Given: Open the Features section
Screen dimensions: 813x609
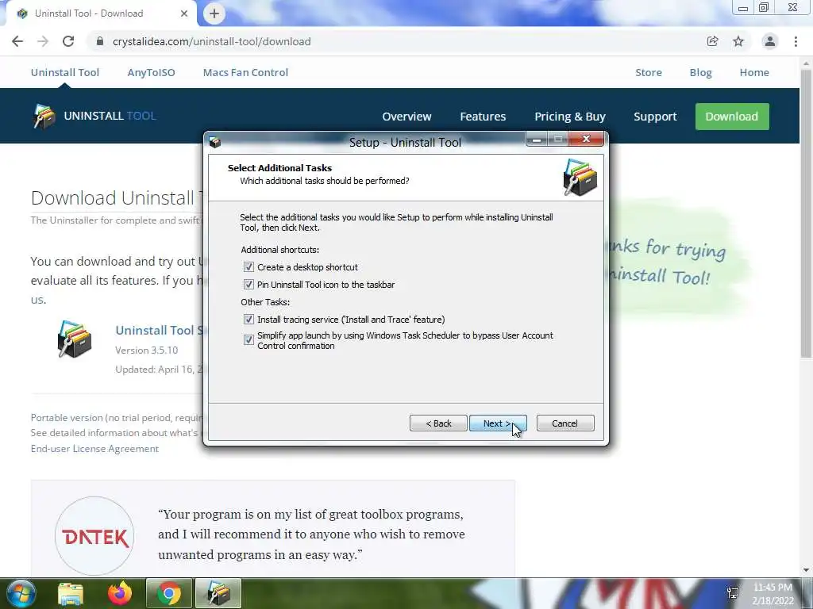Looking at the screenshot, I should coord(483,117).
